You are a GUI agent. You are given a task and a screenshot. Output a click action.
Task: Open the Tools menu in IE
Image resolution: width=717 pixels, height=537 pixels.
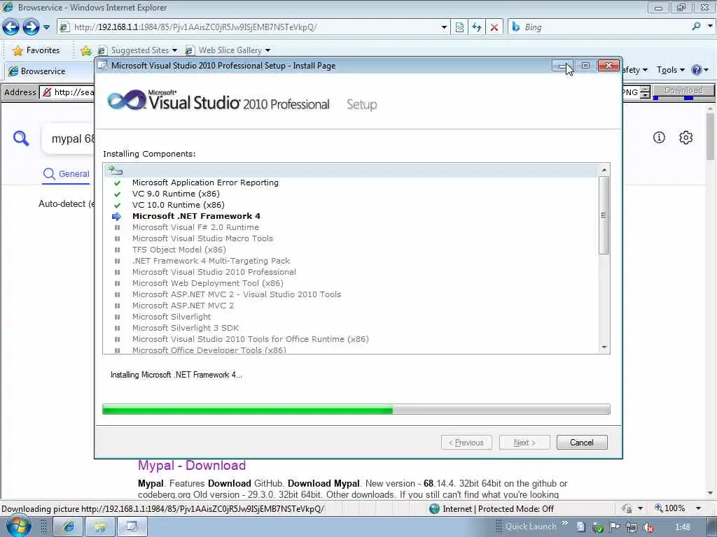(x=670, y=70)
